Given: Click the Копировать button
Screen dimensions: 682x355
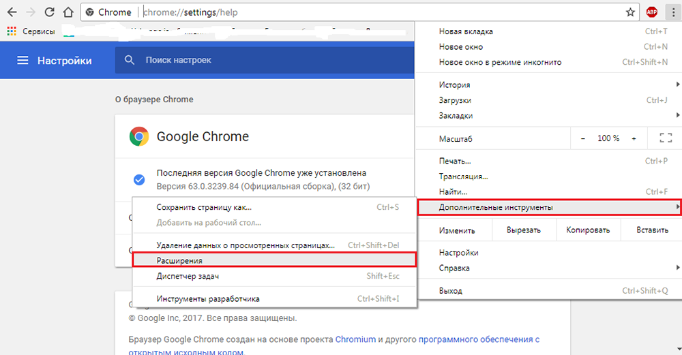Looking at the screenshot, I should pyautogui.click(x=588, y=230).
